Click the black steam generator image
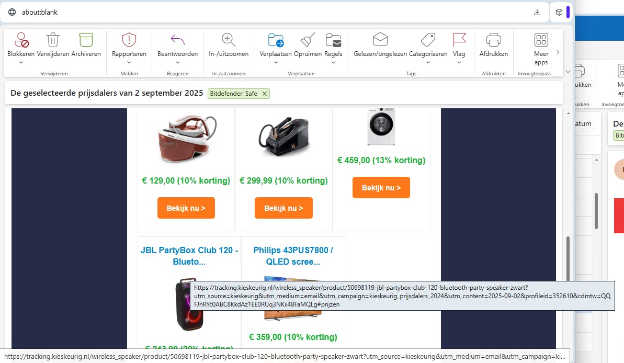The image size is (624, 363). click(x=283, y=137)
